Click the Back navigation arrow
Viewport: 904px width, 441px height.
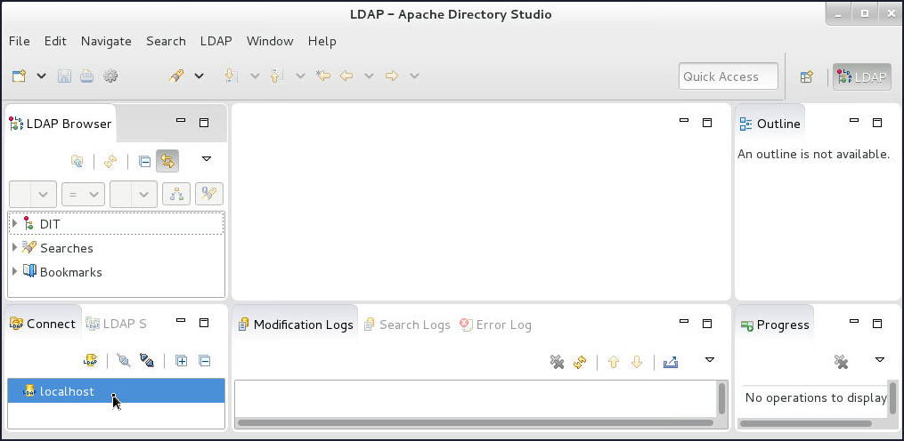click(x=346, y=76)
